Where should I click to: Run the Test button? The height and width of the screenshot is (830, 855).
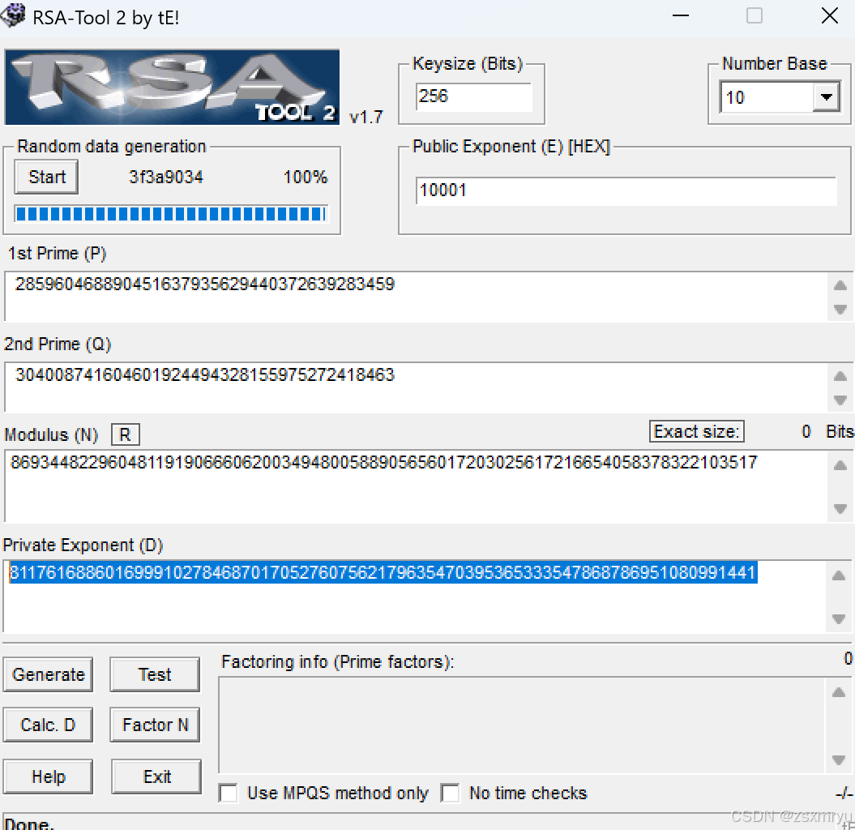154,674
